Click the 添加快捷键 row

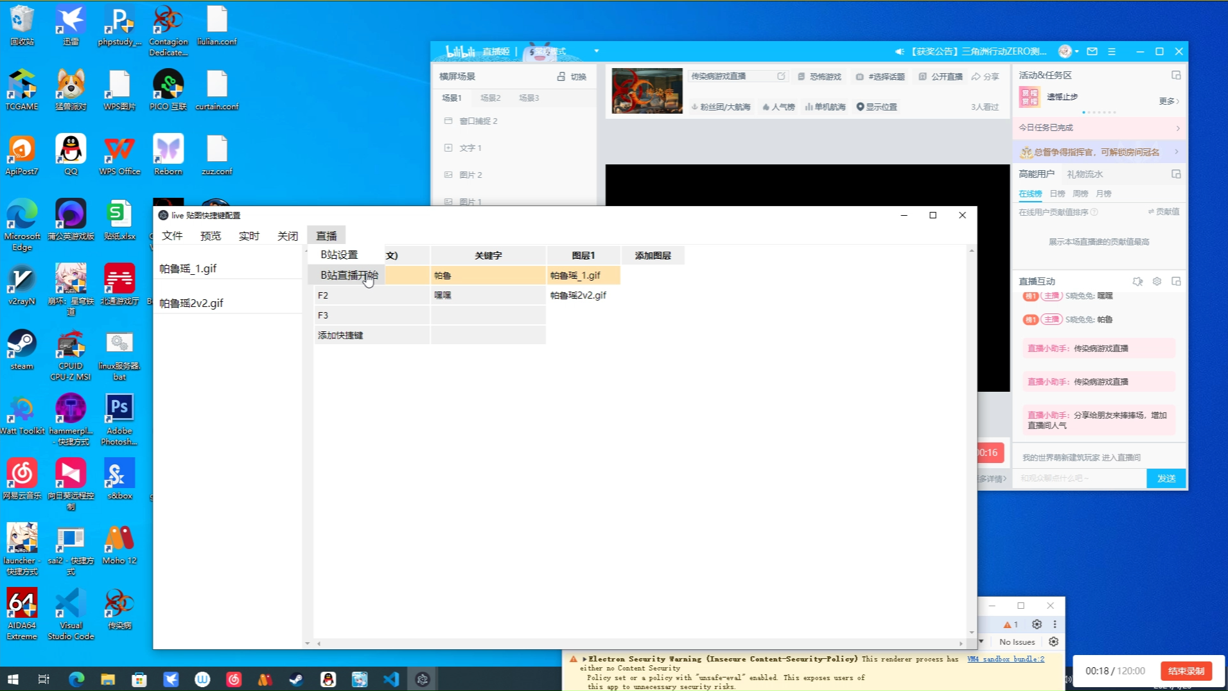click(x=372, y=335)
